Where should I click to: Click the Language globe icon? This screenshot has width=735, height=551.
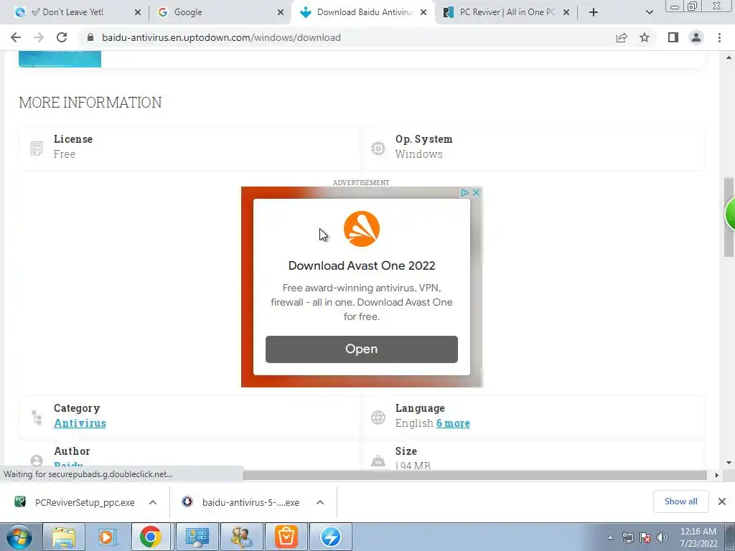(378, 417)
